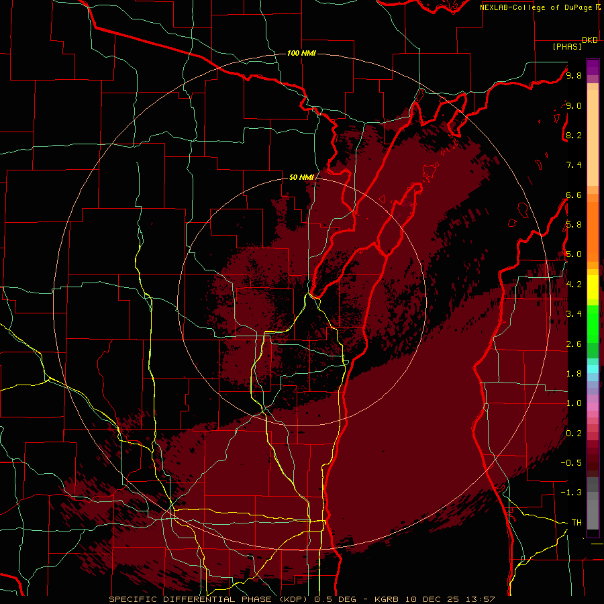Image resolution: width=604 pixels, height=604 pixels.
Task: Click the -1.3 value on the color scale
Action: point(571,493)
